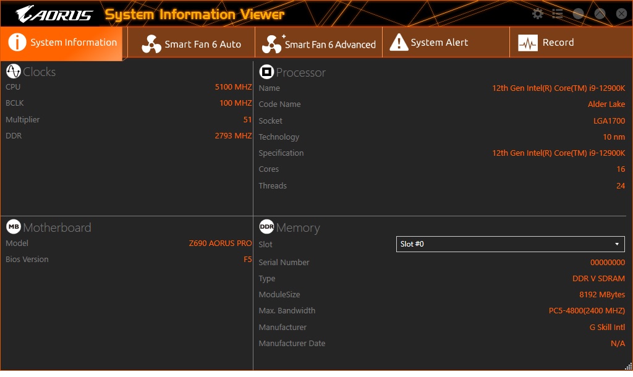
Task: Click the Serial Number value 00000000
Action: pyautogui.click(x=608, y=263)
